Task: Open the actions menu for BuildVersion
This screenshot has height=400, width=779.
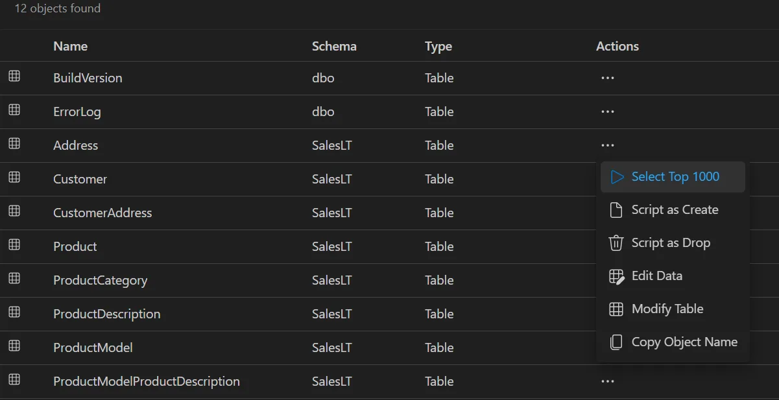Action: (x=607, y=77)
